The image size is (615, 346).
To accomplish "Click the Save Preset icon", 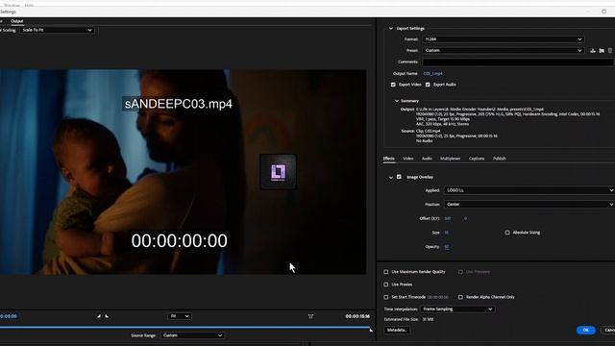I will 593,51.
